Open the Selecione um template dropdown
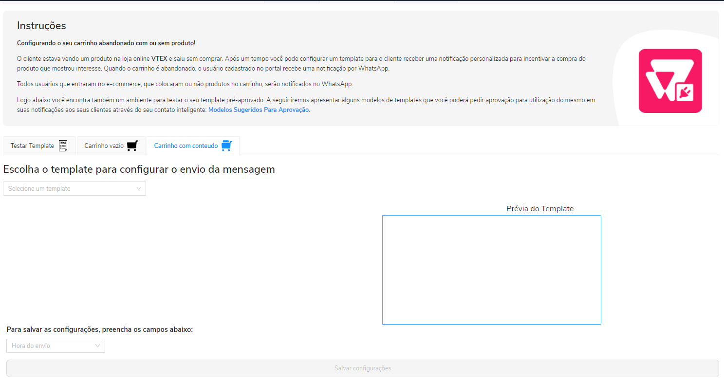 (x=74, y=189)
